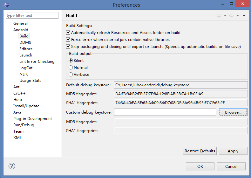Click the Default debug keystore path field
This screenshot has height=178, width=251.
coord(181,85)
